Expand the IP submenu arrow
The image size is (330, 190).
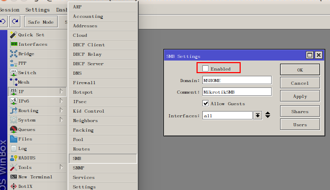pos(61,91)
